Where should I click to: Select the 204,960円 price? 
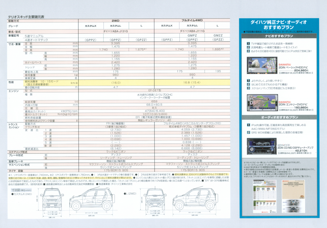[x=301, y=70]
